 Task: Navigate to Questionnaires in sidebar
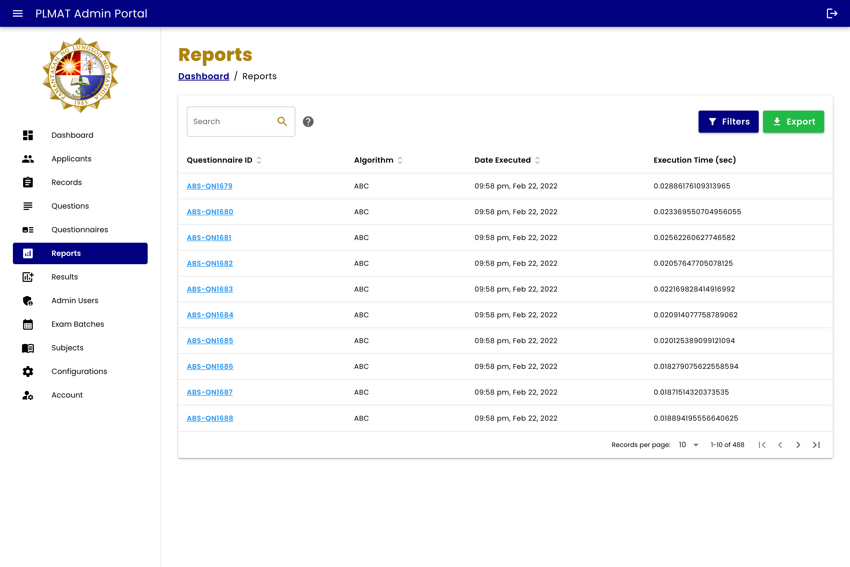(x=79, y=230)
